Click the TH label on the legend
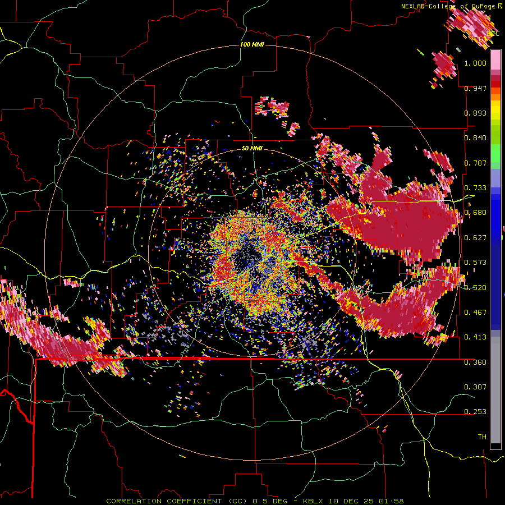The width and height of the screenshot is (505, 505). 482,437
